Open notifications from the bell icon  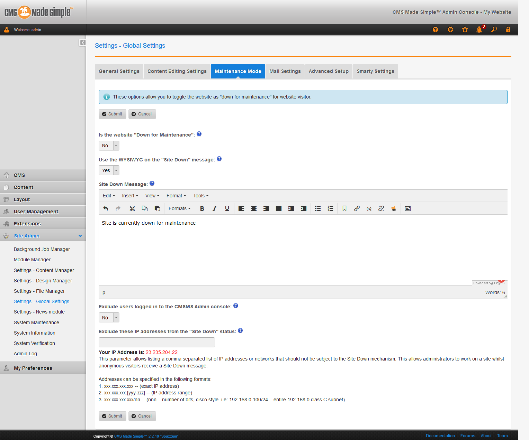pos(479,29)
